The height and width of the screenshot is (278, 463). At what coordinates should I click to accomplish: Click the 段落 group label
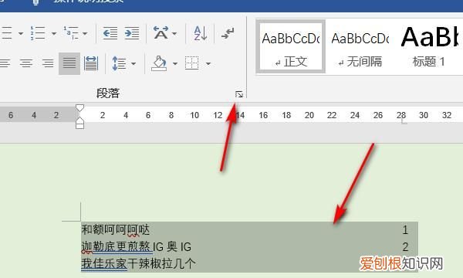pyautogui.click(x=108, y=93)
